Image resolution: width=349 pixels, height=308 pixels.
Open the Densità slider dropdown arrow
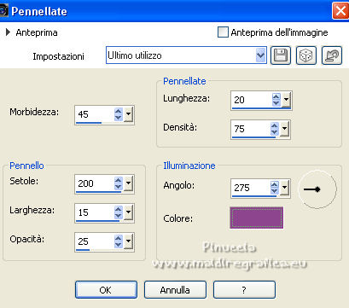[x=284, y=130]
